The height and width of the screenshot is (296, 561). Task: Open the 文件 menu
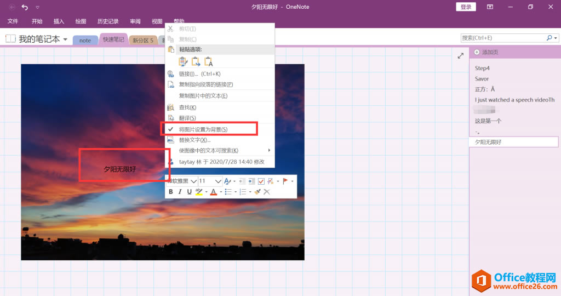(13, 21)
